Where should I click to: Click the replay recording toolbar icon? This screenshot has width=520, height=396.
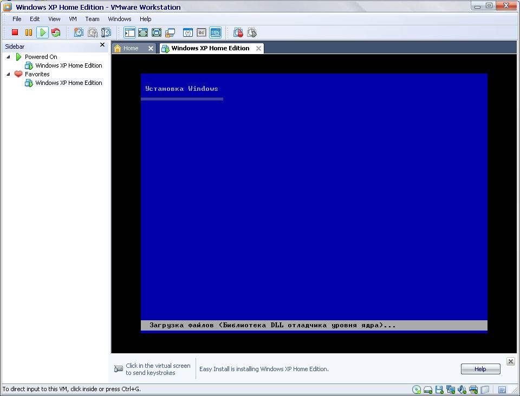click(x=252, y=32)
